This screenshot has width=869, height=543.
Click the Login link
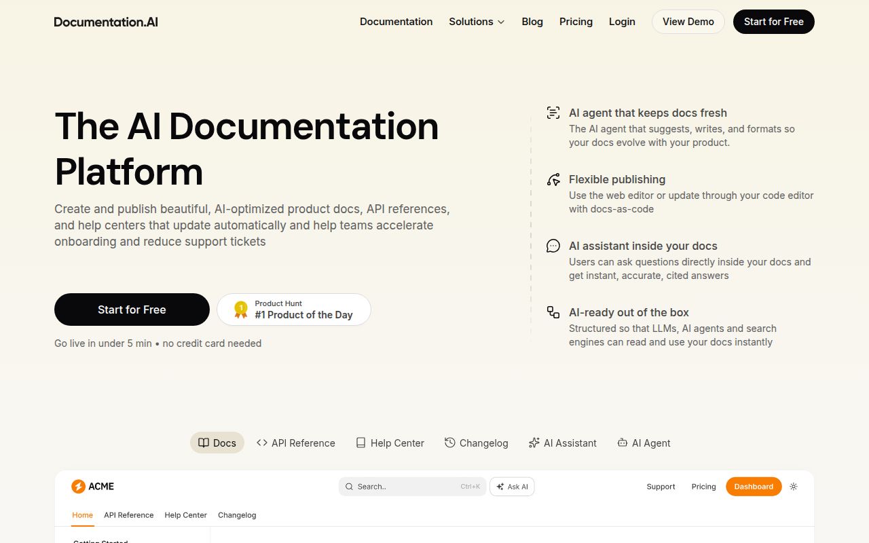tap(622, 22)
